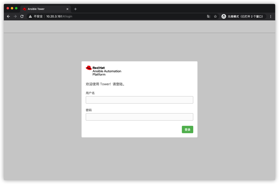Maximize the window with the green button
Screen dimensions: 279x184
[x=16, y=8]
